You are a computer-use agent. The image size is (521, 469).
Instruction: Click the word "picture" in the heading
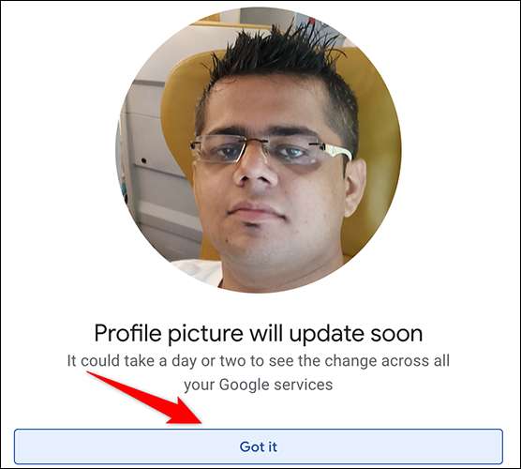(x=205, y=334)
